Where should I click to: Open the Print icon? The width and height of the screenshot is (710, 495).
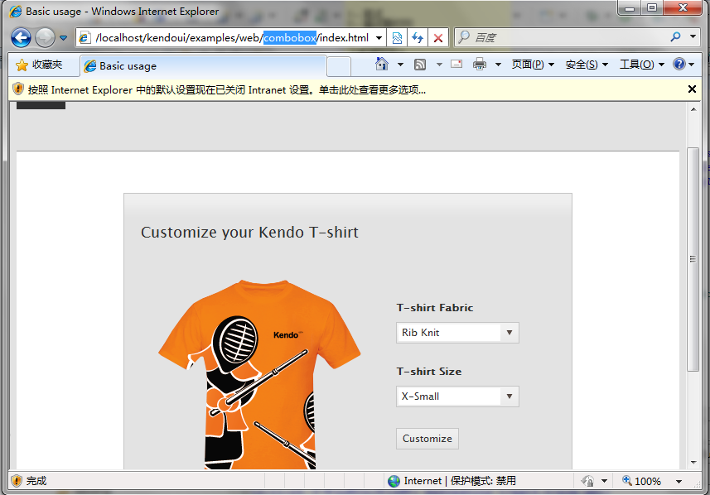click(x=480, y=64)
